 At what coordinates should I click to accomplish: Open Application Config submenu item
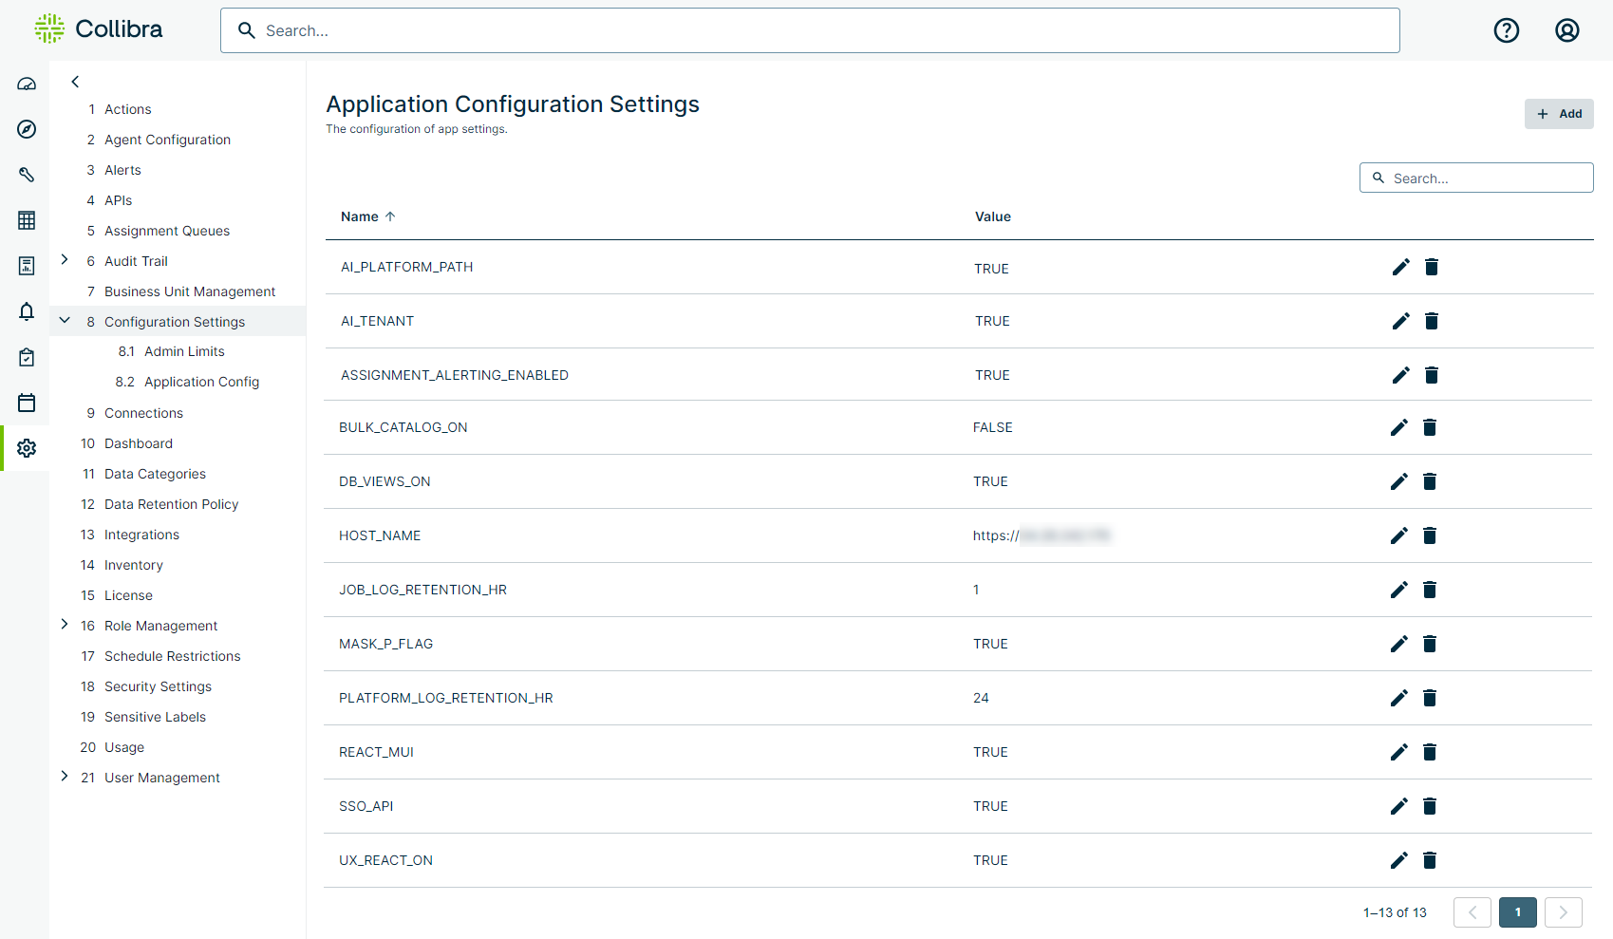tap(201, 382)
